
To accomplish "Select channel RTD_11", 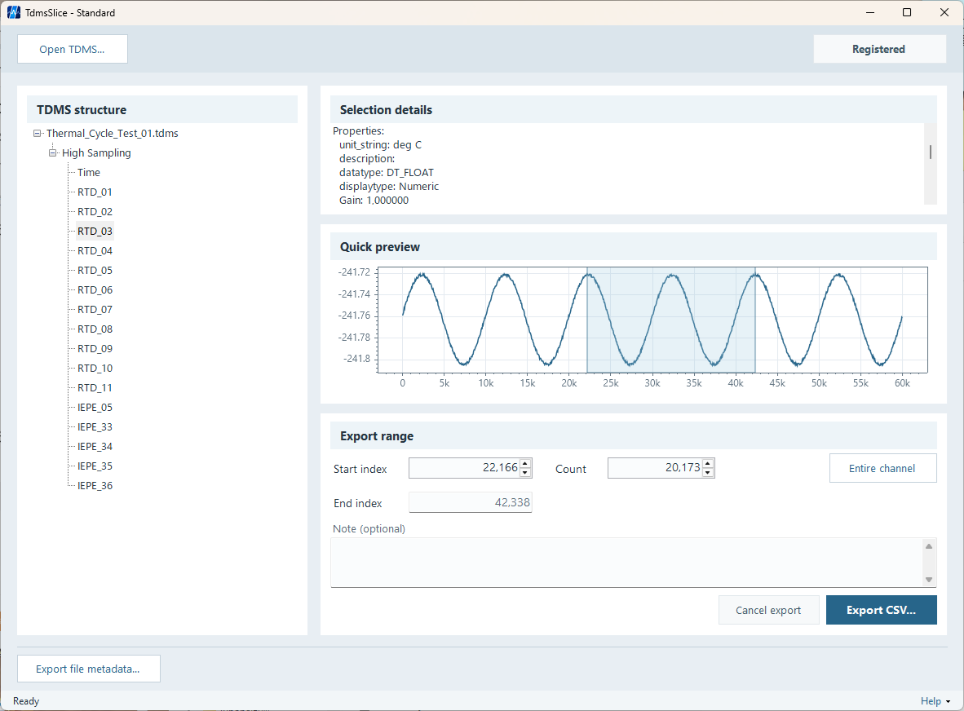I will point(95,388).
